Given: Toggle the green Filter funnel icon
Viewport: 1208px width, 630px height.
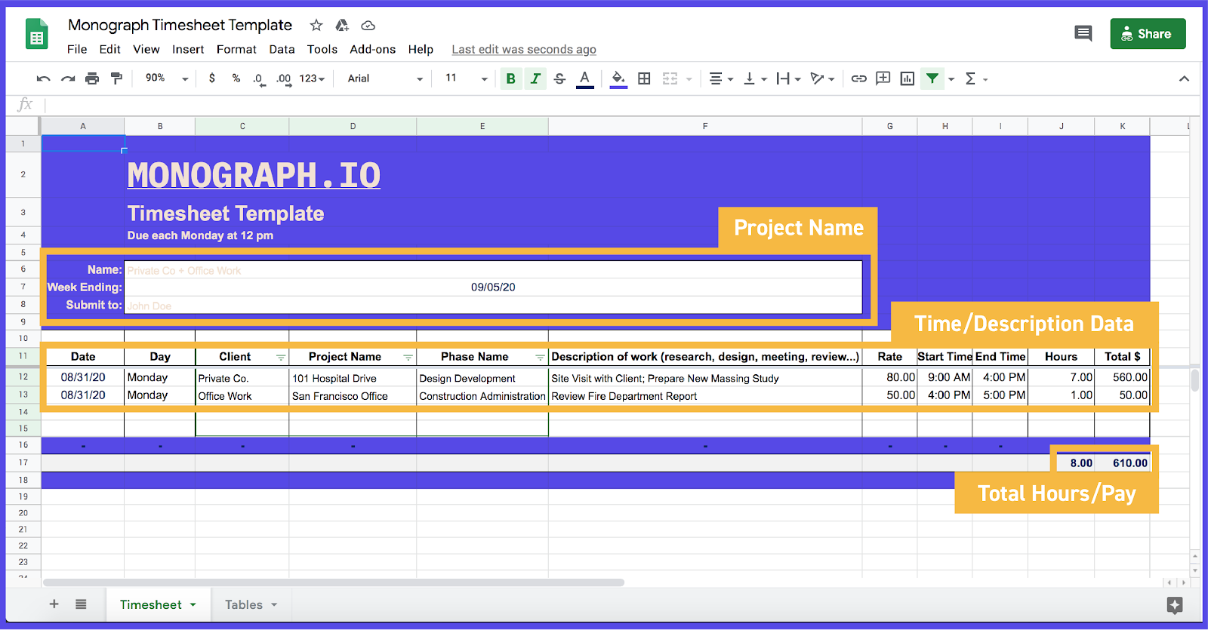Looking at the screenshot, I should pos(932,78).
